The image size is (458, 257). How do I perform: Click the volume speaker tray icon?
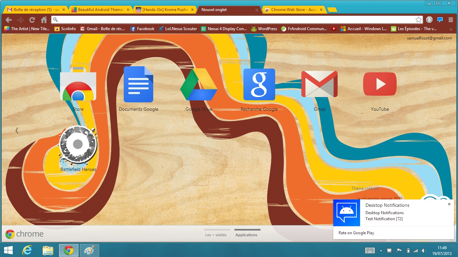[424, 250]
